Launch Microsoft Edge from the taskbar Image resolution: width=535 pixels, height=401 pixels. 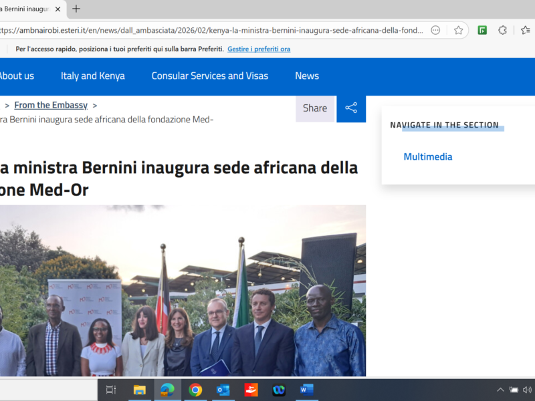[x=167, y=390]
